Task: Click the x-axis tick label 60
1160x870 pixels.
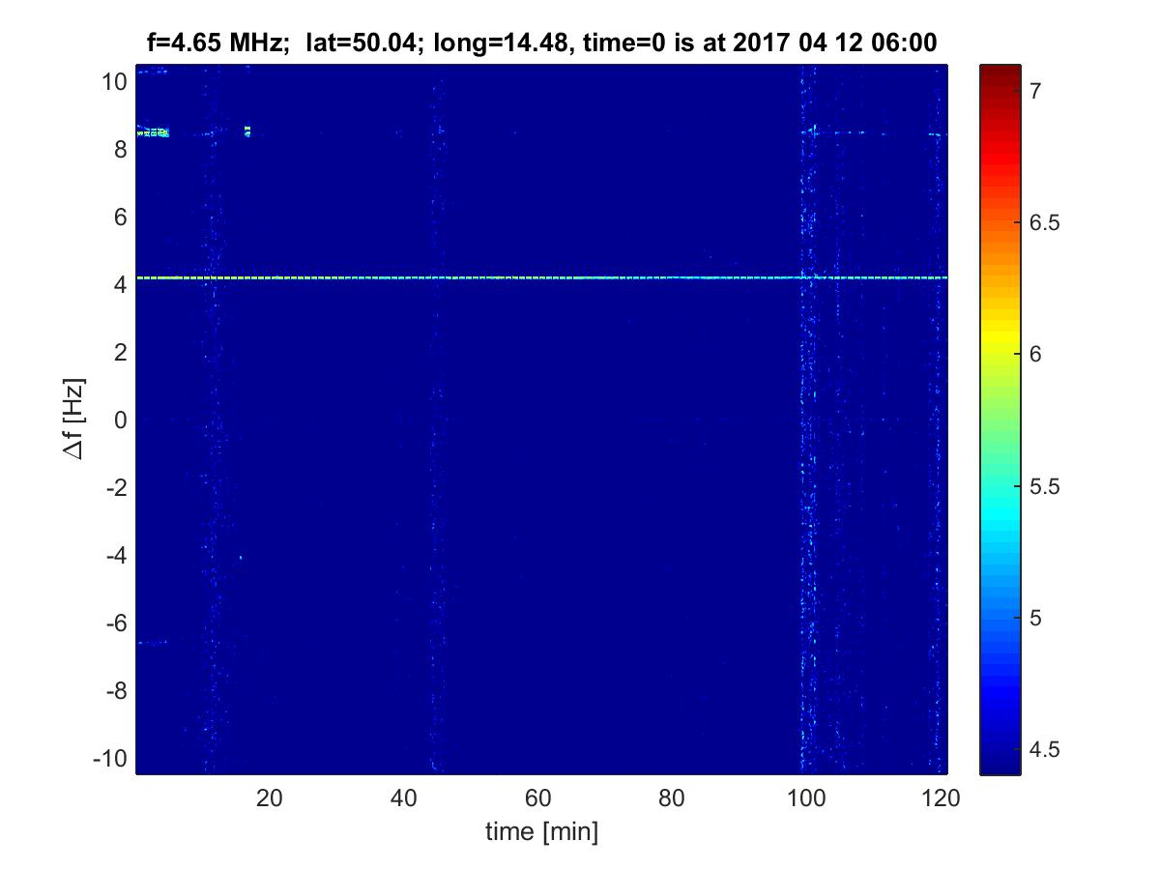Action: 538,798
